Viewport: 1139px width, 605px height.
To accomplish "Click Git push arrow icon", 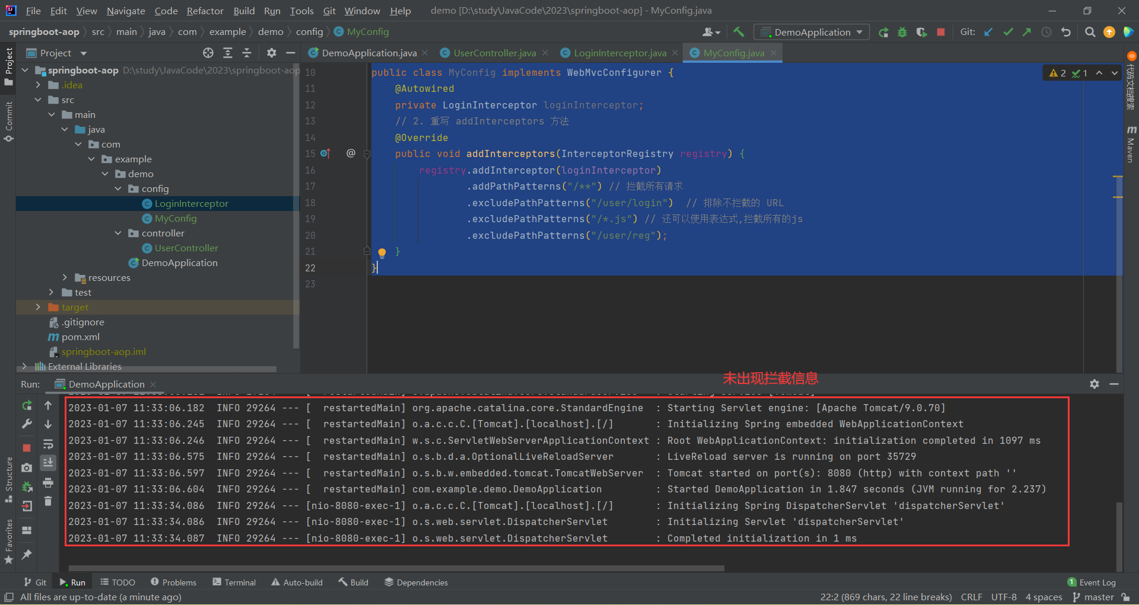I will pyautogui.click(x=1027, y=32).
